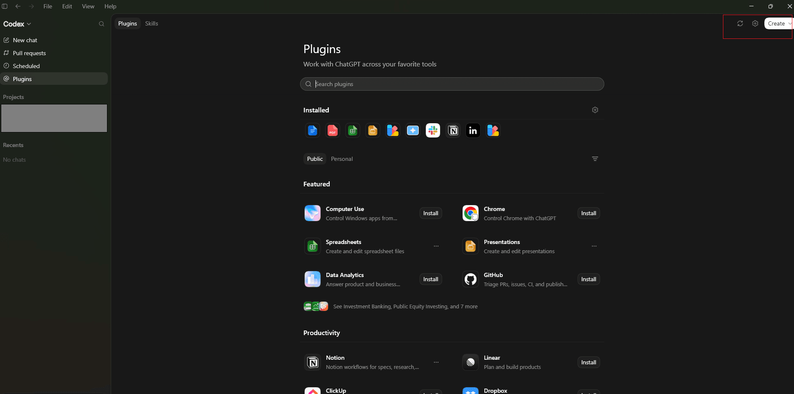Viewport: 794px width, 394px height.
Task: Open Scheduled in the sidebar
Action: [x=54, y=66]
